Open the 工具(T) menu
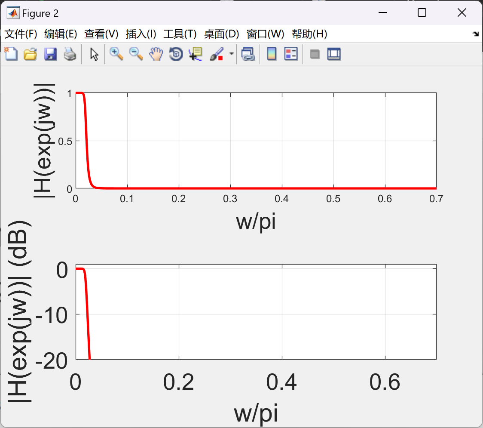483x428 pixels. point(180,34)
